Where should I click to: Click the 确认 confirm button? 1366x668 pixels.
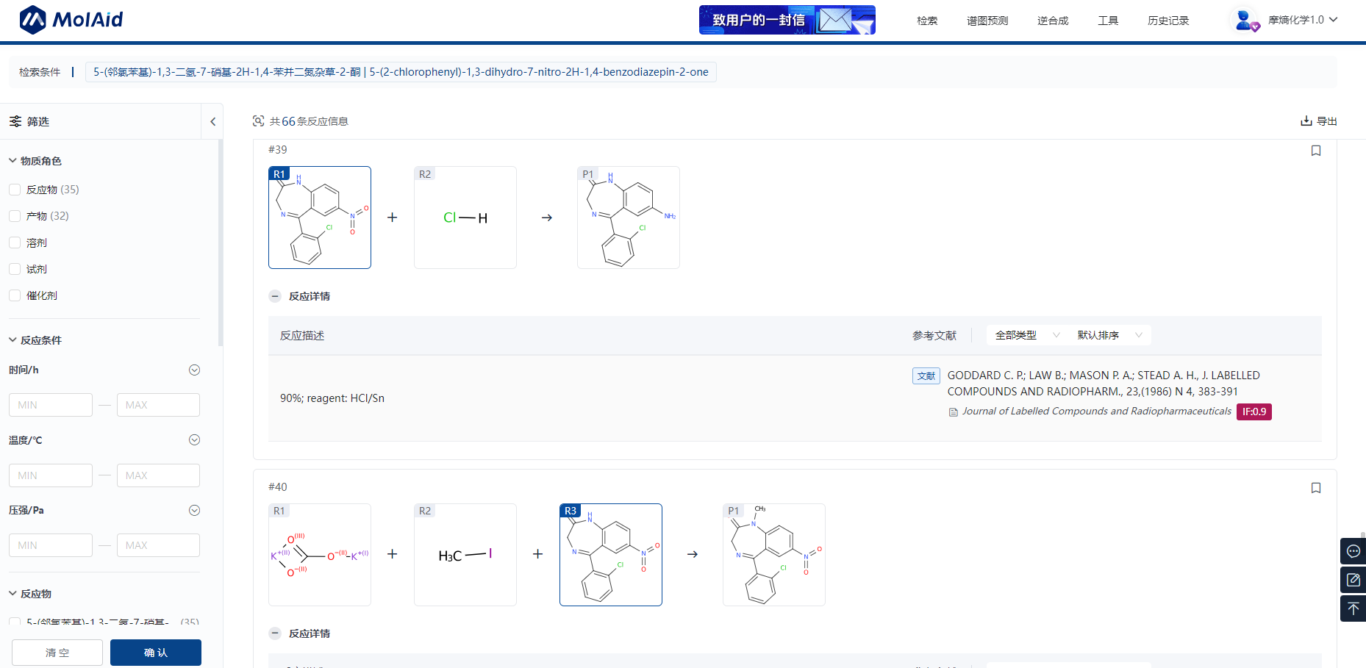click(x=155, y=653)
